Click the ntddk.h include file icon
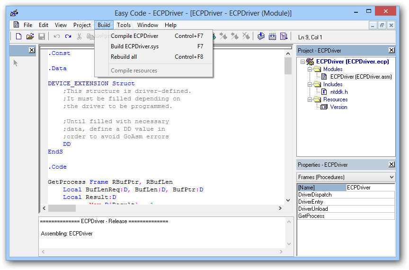 tap(324, 91)
